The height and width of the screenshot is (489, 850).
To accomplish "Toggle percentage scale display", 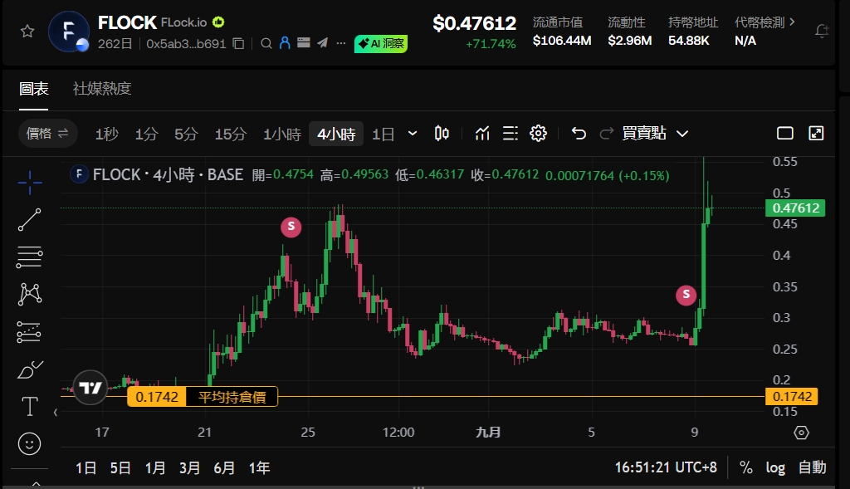I will coord(745,467).
